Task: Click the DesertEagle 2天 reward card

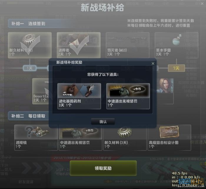Action: click(x=41, y=91)
